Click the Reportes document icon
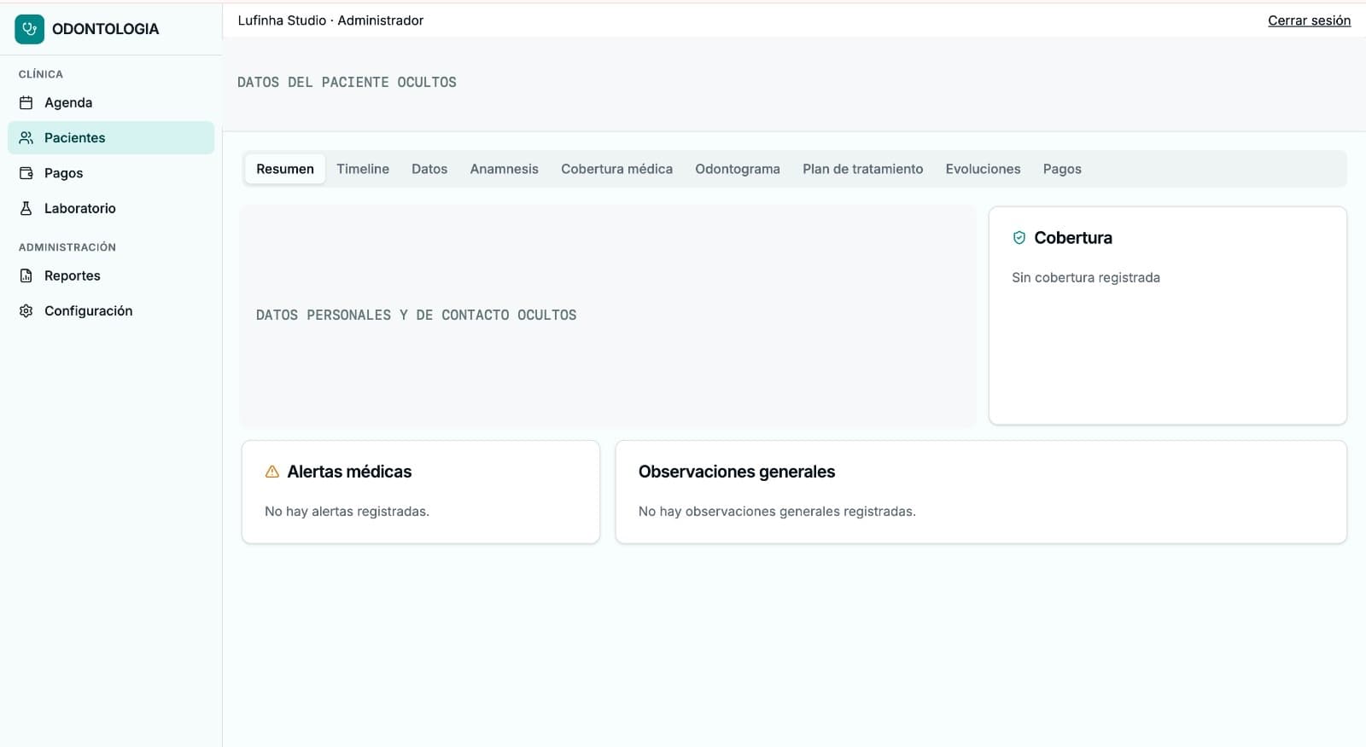Viewport: 1366px width, 747px height. coord(26,276)
